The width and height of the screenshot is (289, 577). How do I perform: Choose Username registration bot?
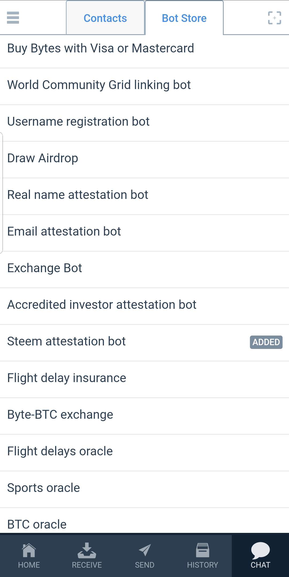tap(78, 122)
